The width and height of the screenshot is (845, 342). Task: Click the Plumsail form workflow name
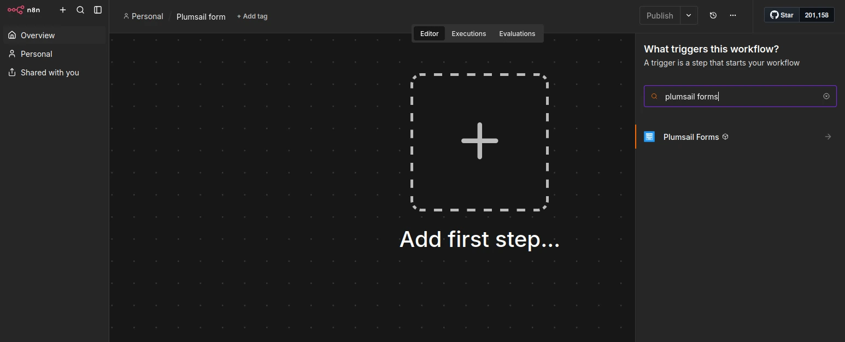pos(201,16)
